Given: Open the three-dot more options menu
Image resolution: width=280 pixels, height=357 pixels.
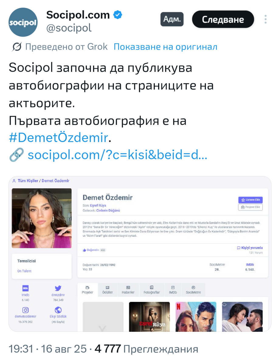Looking at the screenshot, I should [x=265, y=19].
